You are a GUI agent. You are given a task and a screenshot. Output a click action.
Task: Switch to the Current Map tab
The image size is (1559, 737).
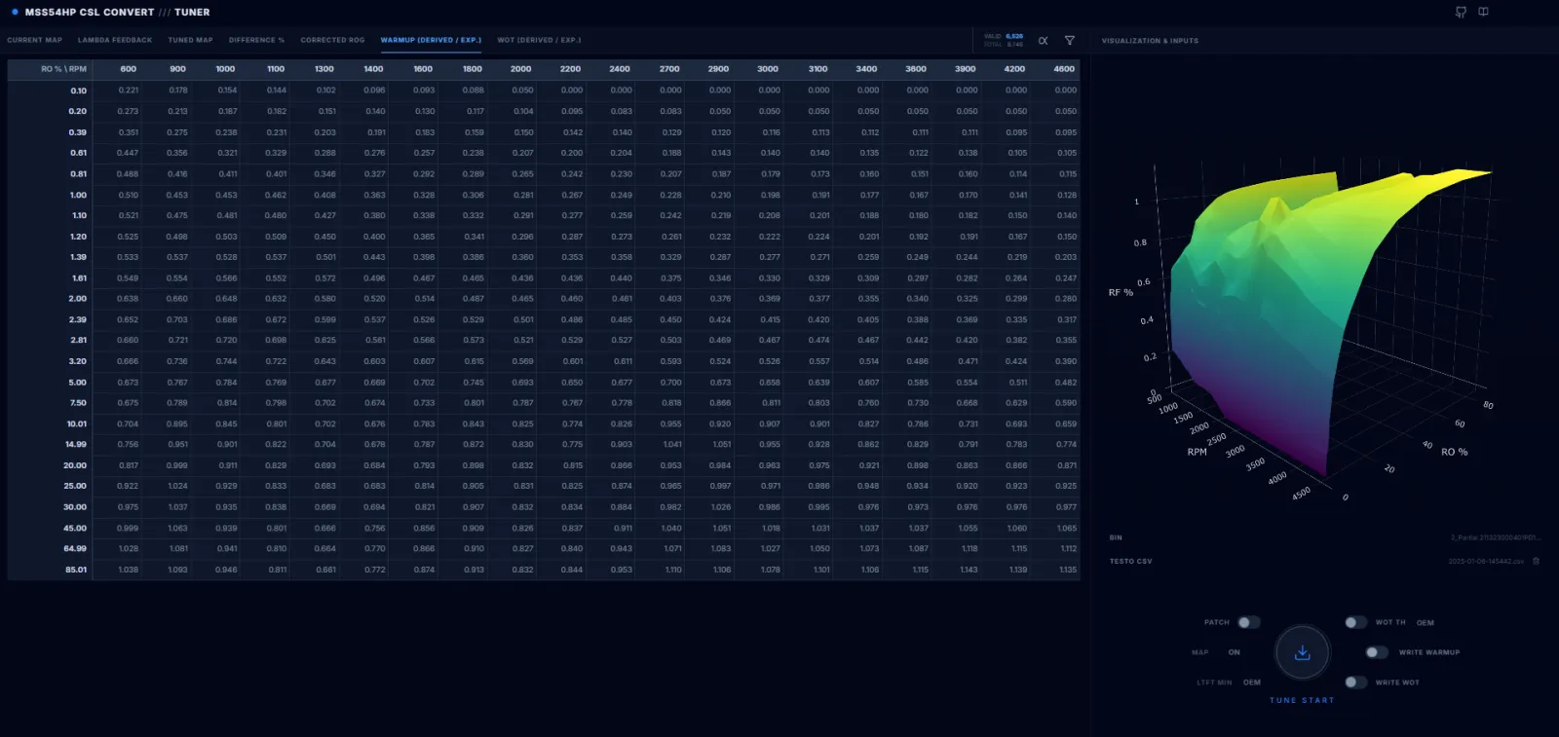click(34, 40)
